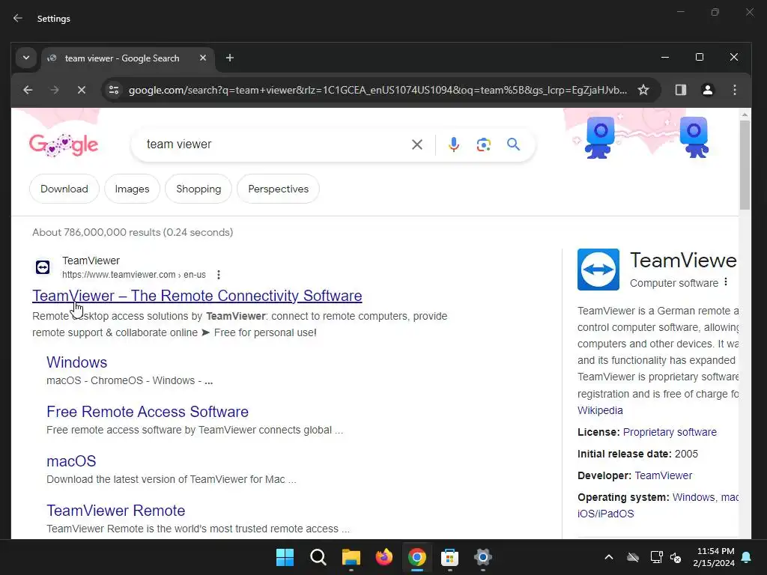Screen dimensions: 767x575
Task: Open Microsoft Store from taskbar
Action: click(449, 557)
